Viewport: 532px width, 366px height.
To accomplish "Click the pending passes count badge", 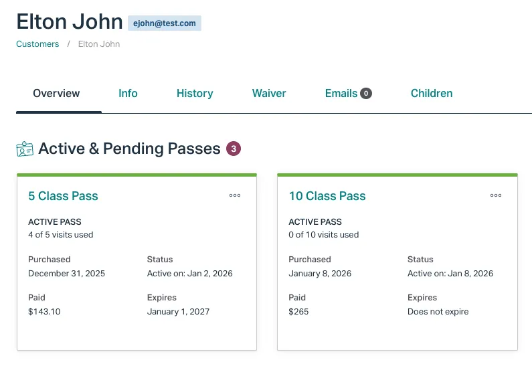I will point(233,149).
